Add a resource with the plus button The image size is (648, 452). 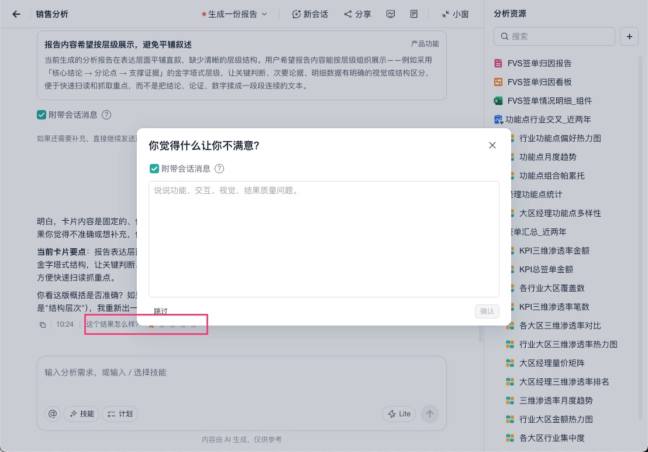629,36
